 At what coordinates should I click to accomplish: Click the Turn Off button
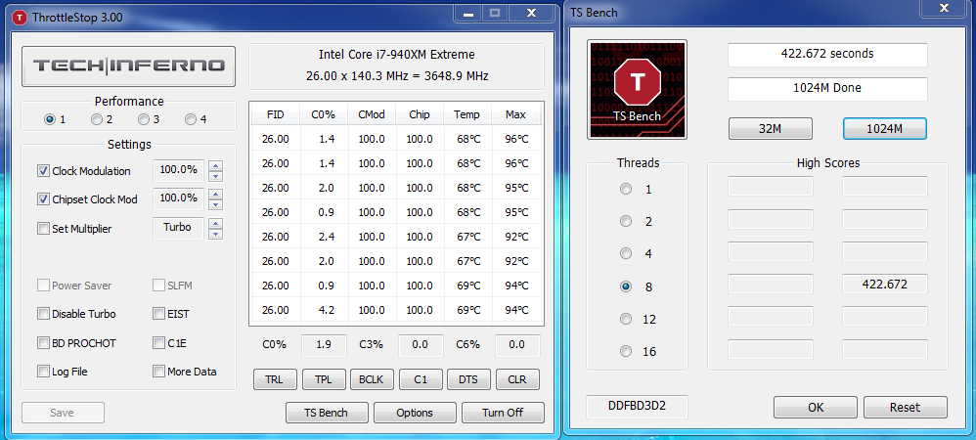pyautogui.click(x=503, y=413)
